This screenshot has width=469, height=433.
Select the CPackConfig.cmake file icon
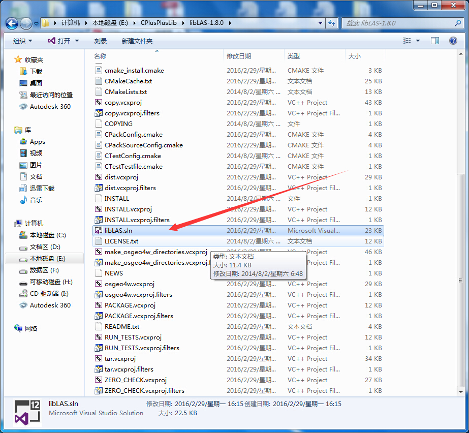pyautogui.click(x=99, y=134)
